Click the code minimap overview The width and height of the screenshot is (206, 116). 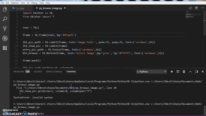(193, 15)
